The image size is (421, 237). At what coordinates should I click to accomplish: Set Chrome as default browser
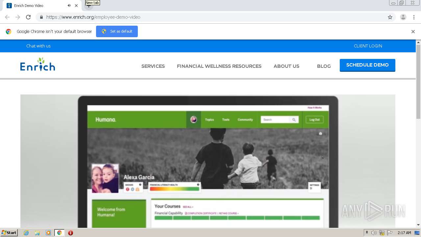(x=117, y=31)
